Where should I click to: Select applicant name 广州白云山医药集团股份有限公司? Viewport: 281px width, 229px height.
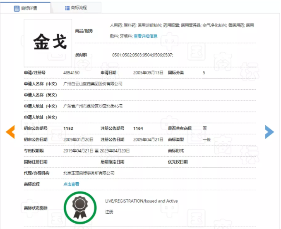point(93,84)
